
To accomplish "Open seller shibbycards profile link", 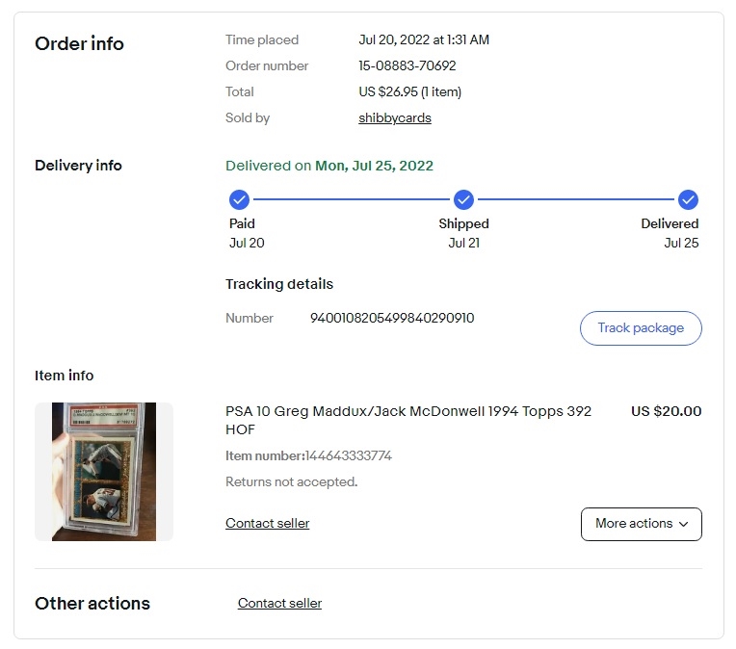I will point(395,117).
